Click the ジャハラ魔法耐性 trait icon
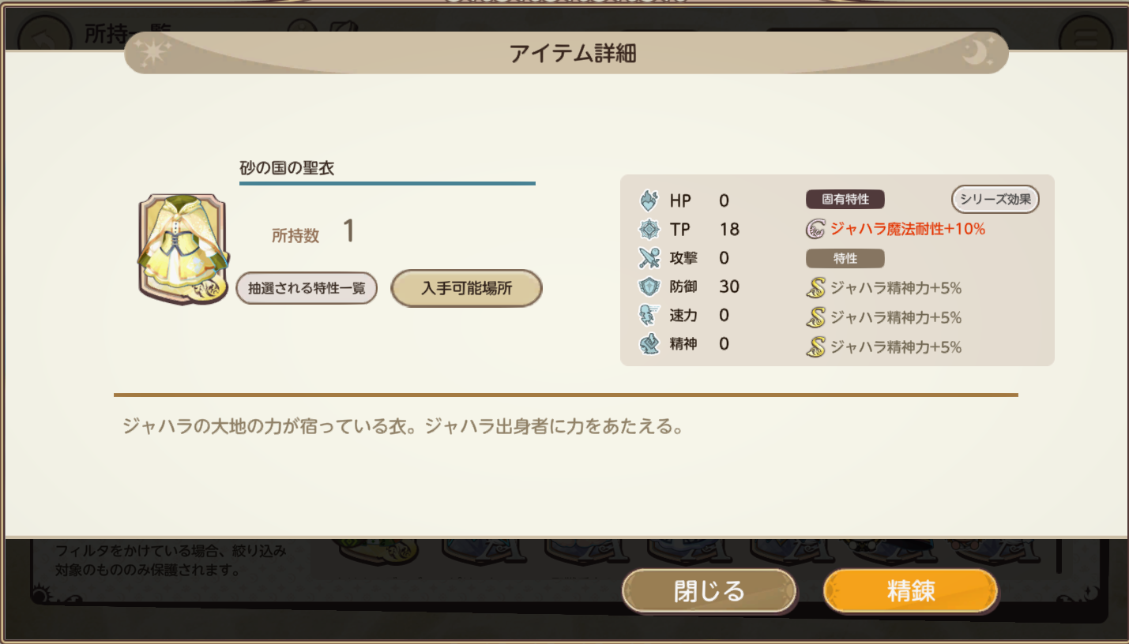 point(815,229)
